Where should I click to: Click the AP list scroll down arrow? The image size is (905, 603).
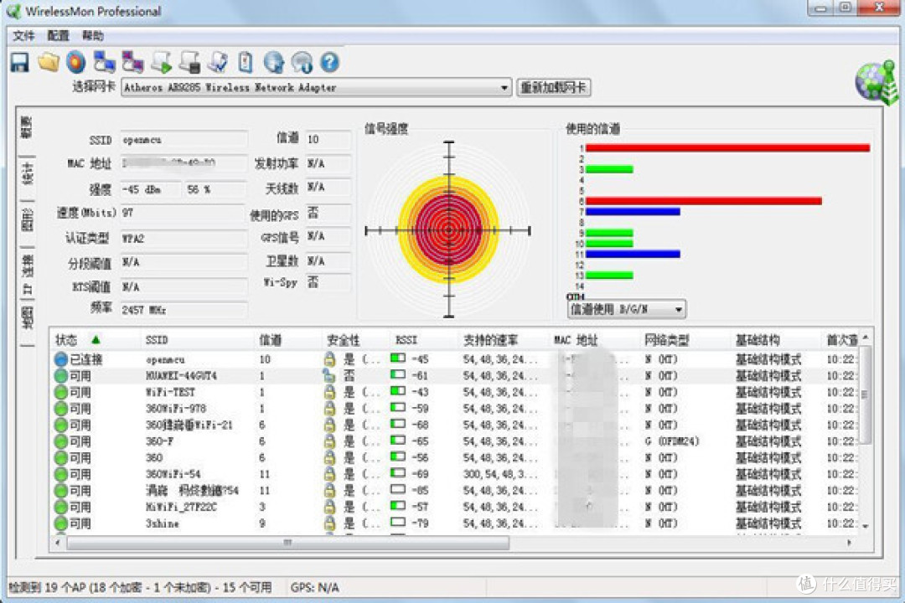[x=865, y=526]
